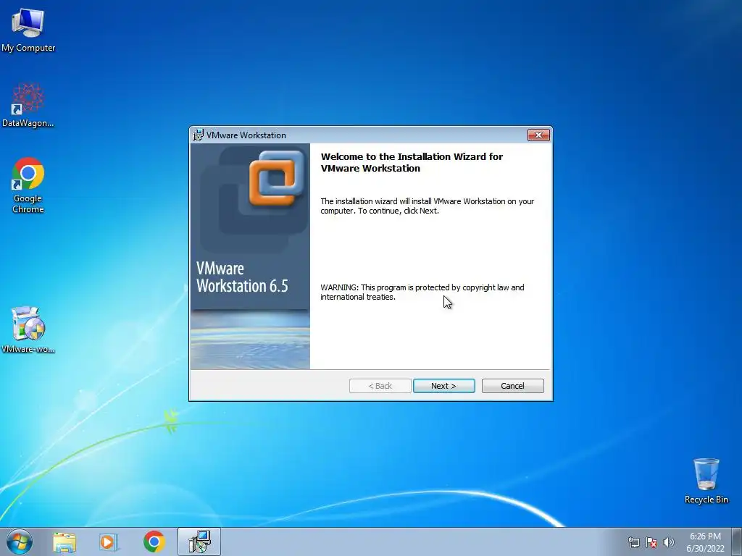Open the Action Center flag icon
The width and height of the screenshot is (742, 556).
(x=651, y=542)
